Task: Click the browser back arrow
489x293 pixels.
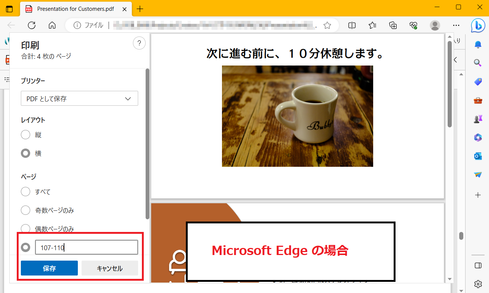Action: click(12, 25)
